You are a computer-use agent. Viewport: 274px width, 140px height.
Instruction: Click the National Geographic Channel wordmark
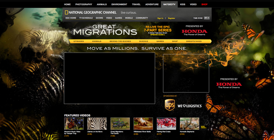click(x=92, y=13)
